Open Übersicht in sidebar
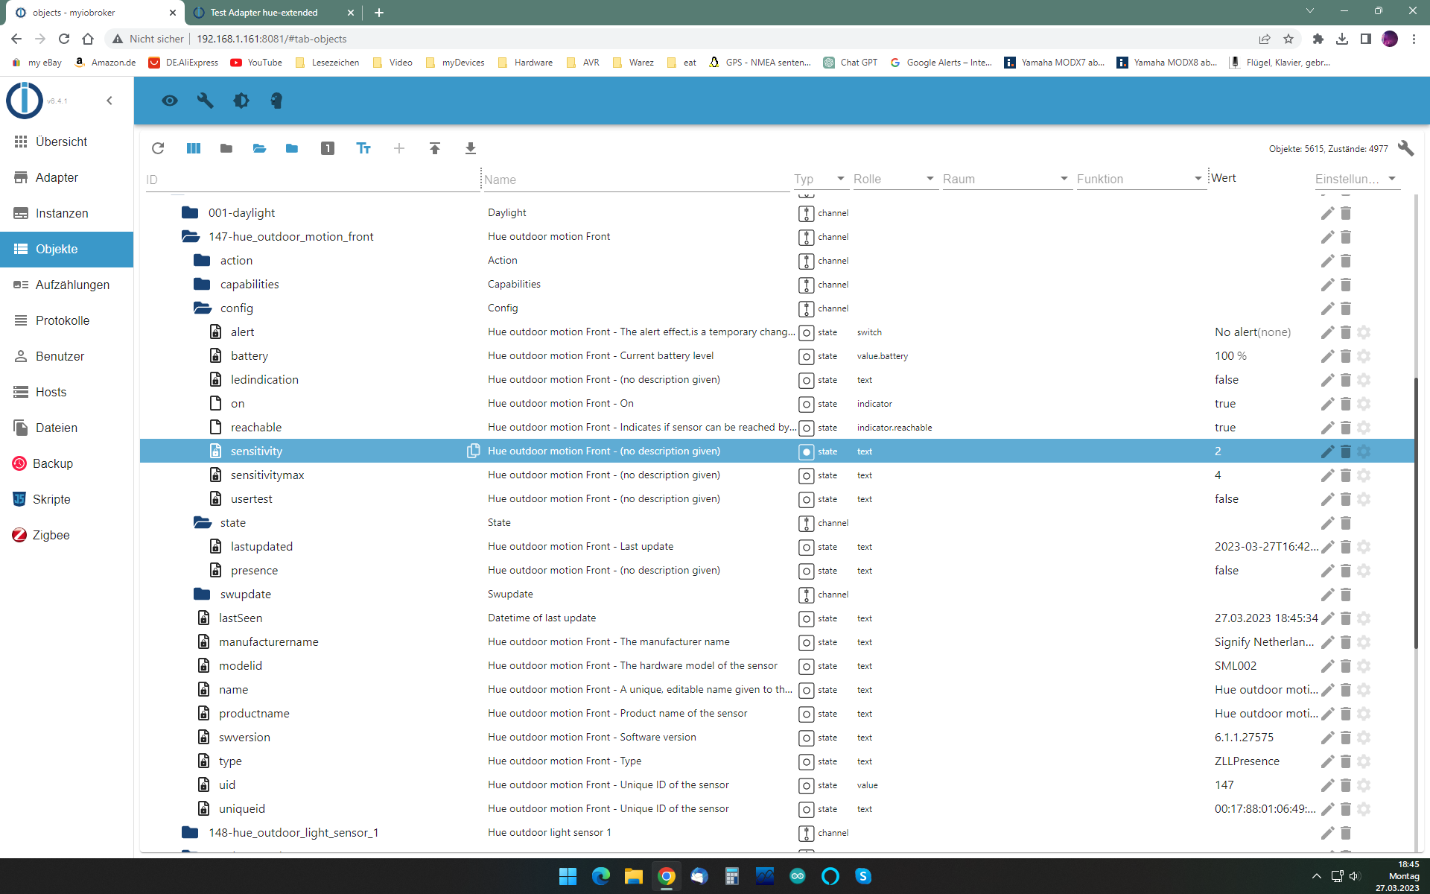The height and width of the screenshot is (894, 1430). point(66,142)
